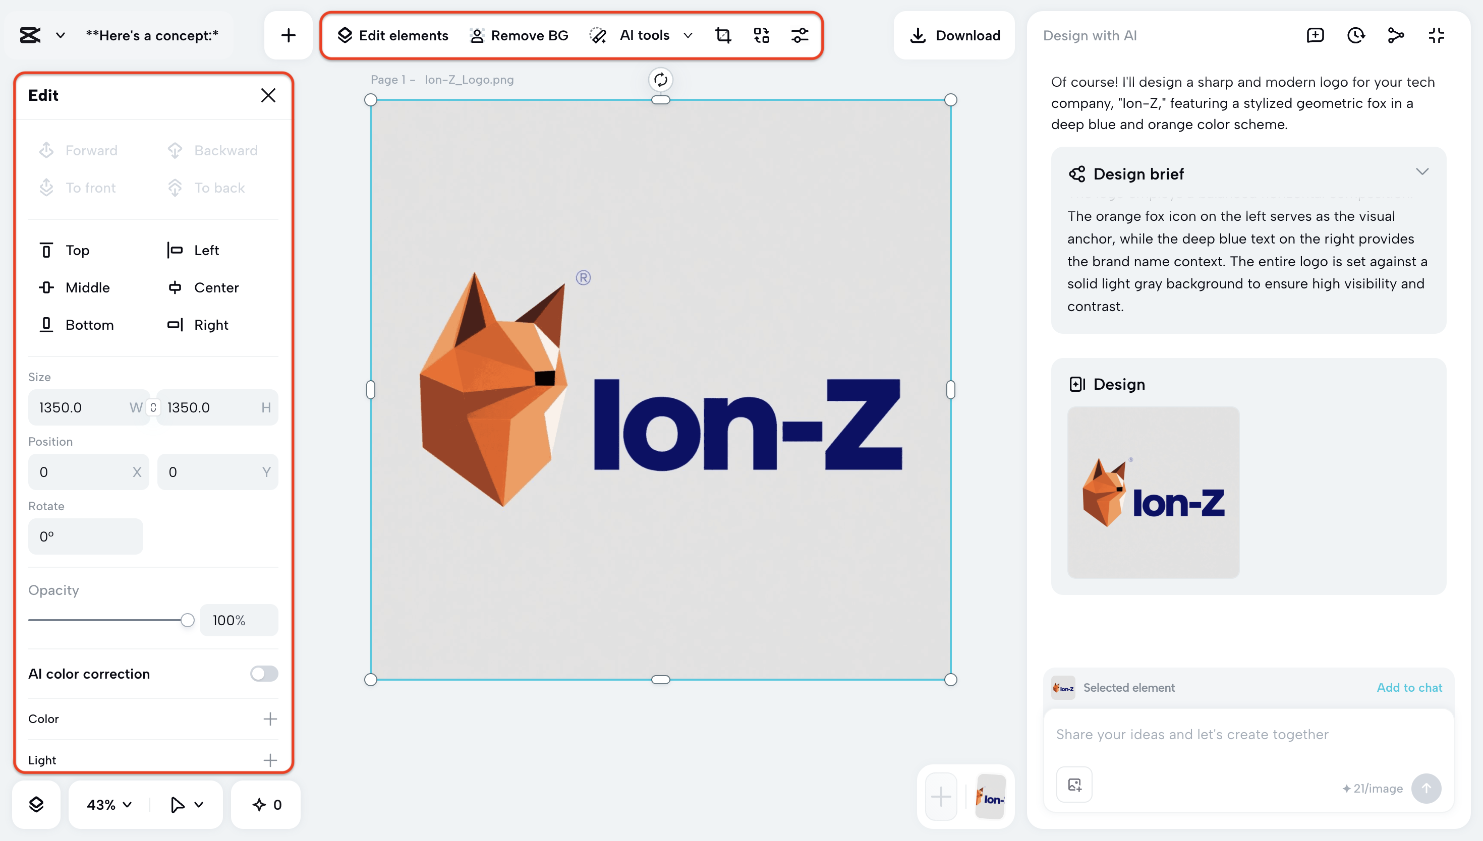Toggle AI color correction
Image resolution: width=1483 pixels, height=841 pixels.
(264, 674)
